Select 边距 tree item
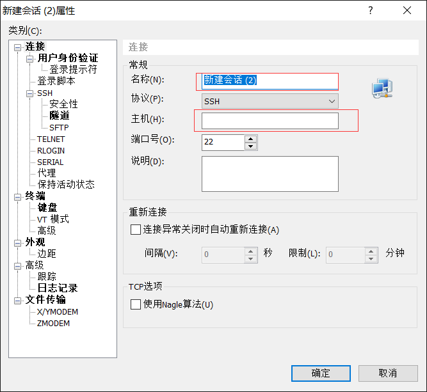Image resolution: width=427 pixels, height=392 pixels. coord(47,253)
